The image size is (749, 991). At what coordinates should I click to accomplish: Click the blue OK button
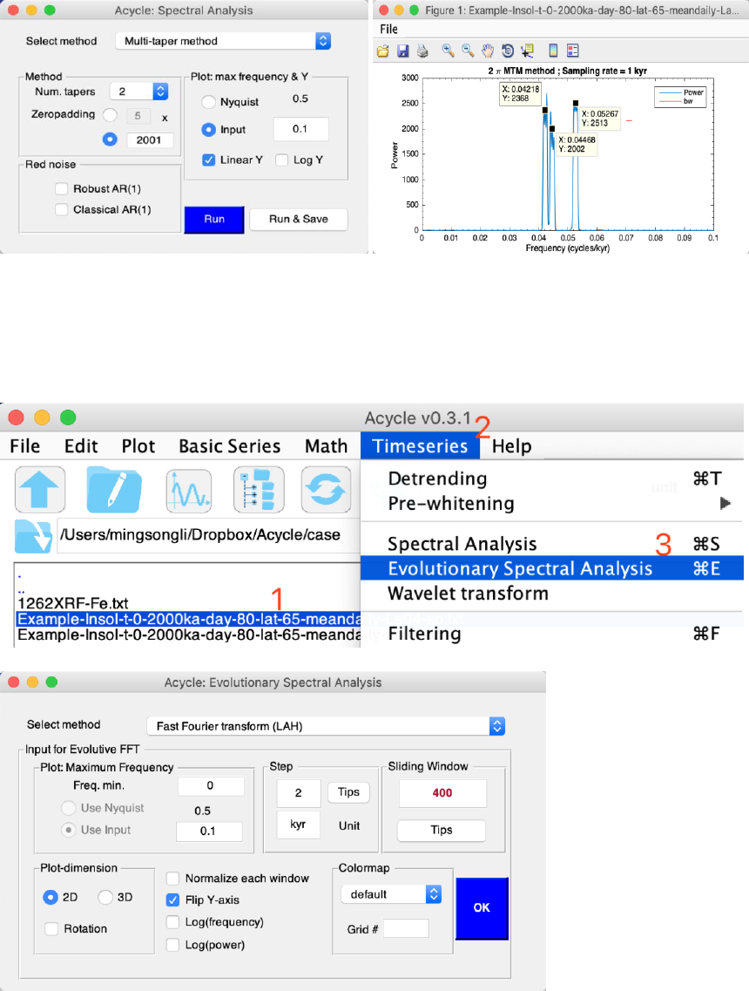[482, 908]
